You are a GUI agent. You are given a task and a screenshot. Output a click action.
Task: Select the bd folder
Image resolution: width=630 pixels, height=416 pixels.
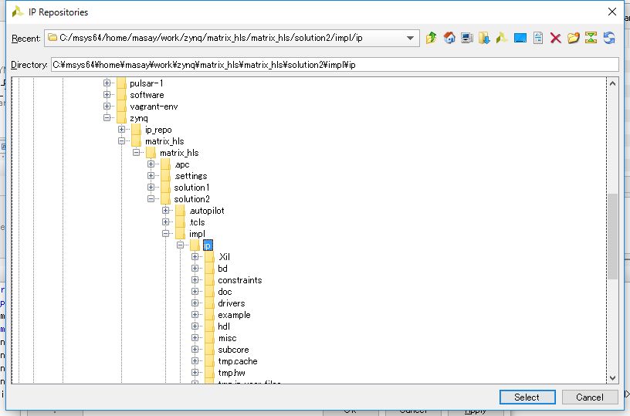222,269
